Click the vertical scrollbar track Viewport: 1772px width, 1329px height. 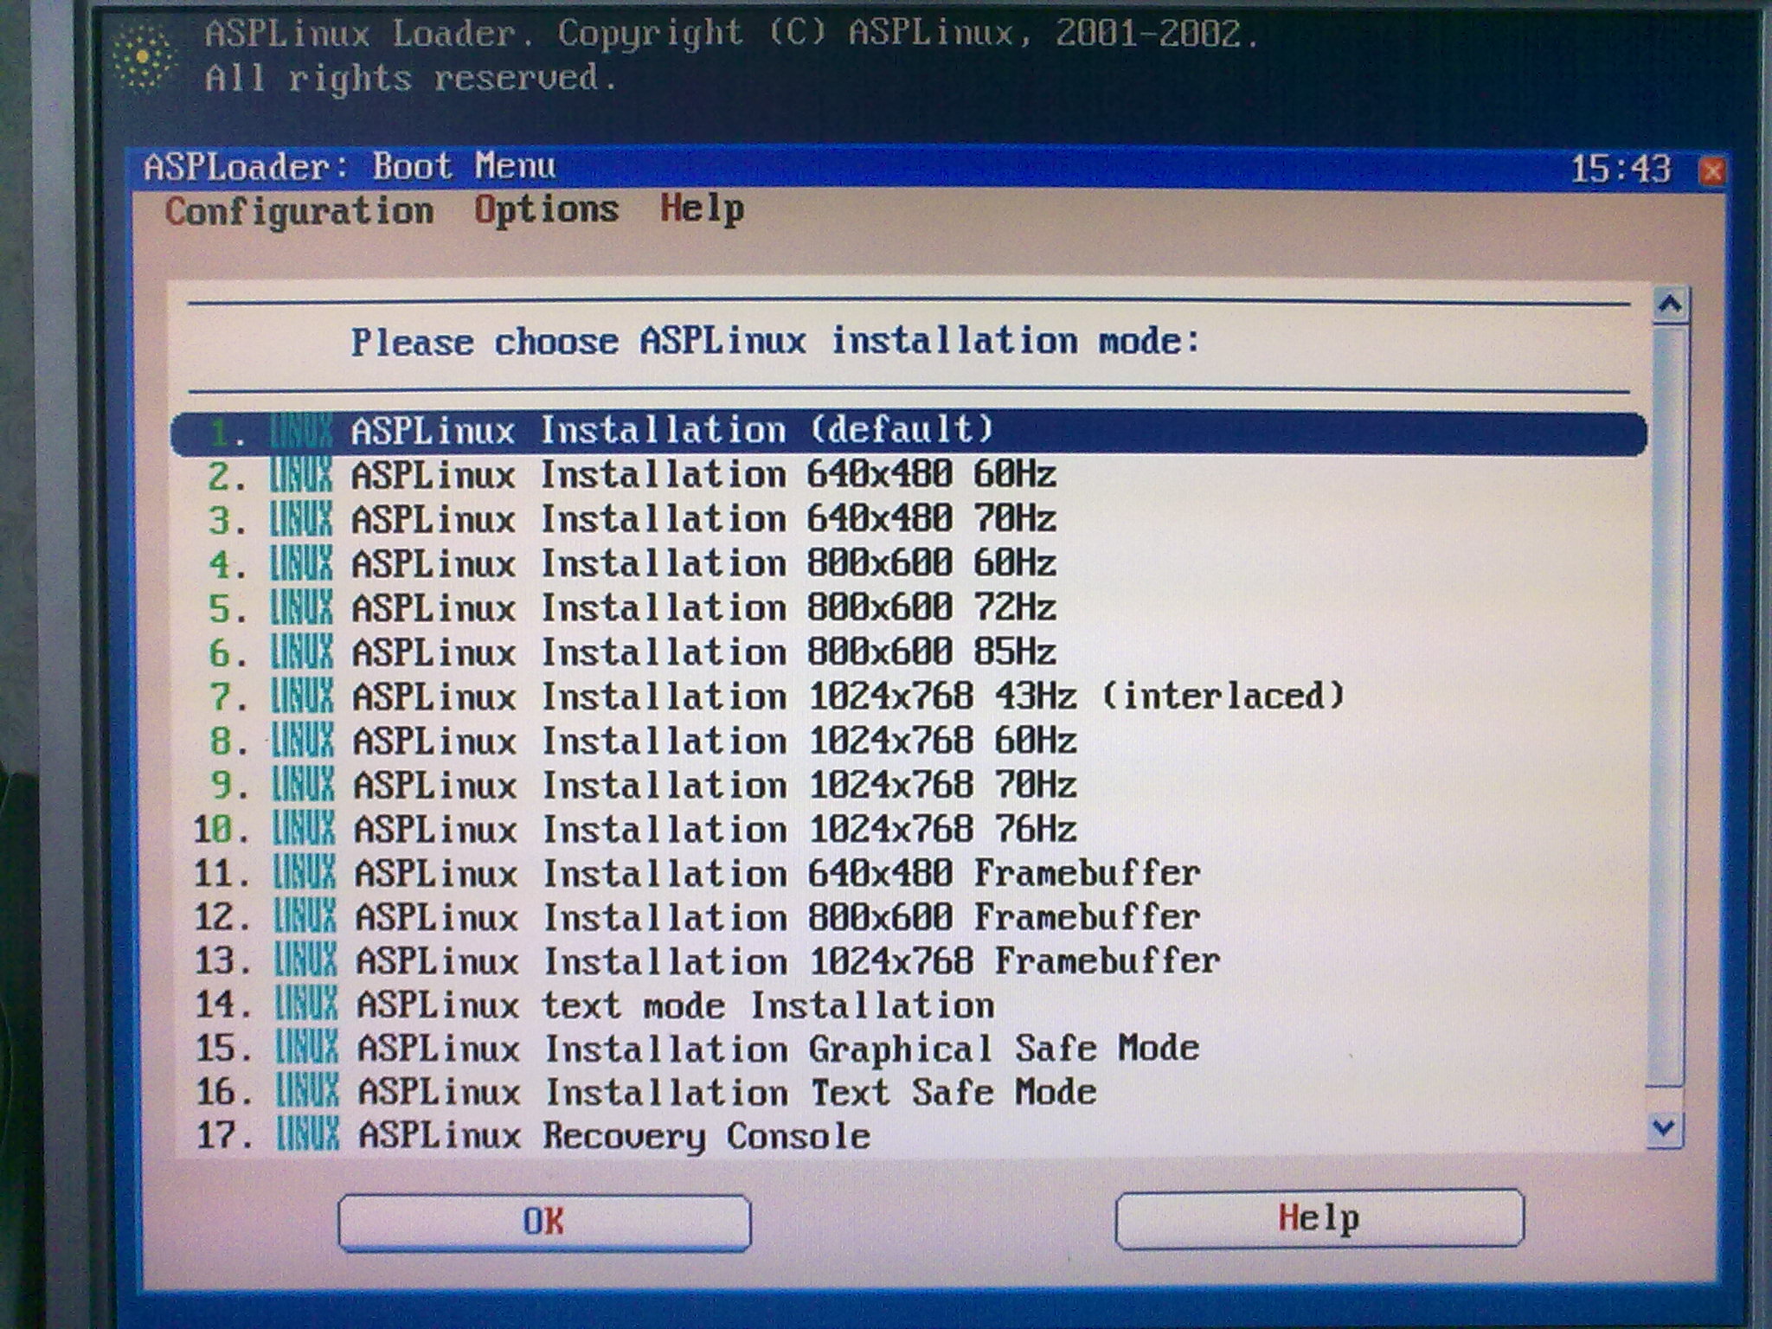coord(1667,692)
